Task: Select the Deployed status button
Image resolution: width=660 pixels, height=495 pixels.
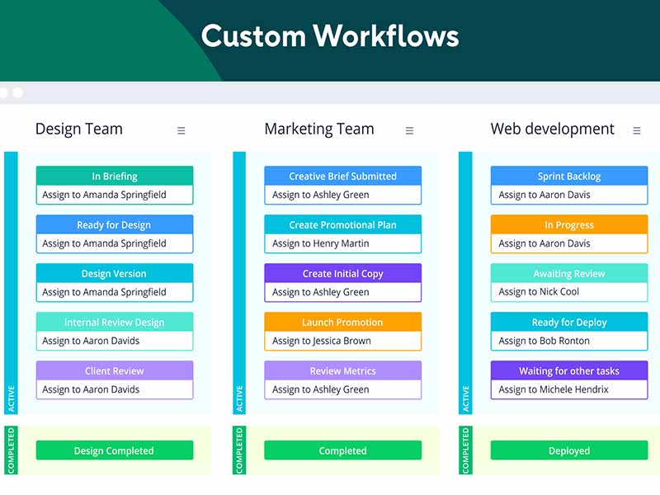Action: 569,450
